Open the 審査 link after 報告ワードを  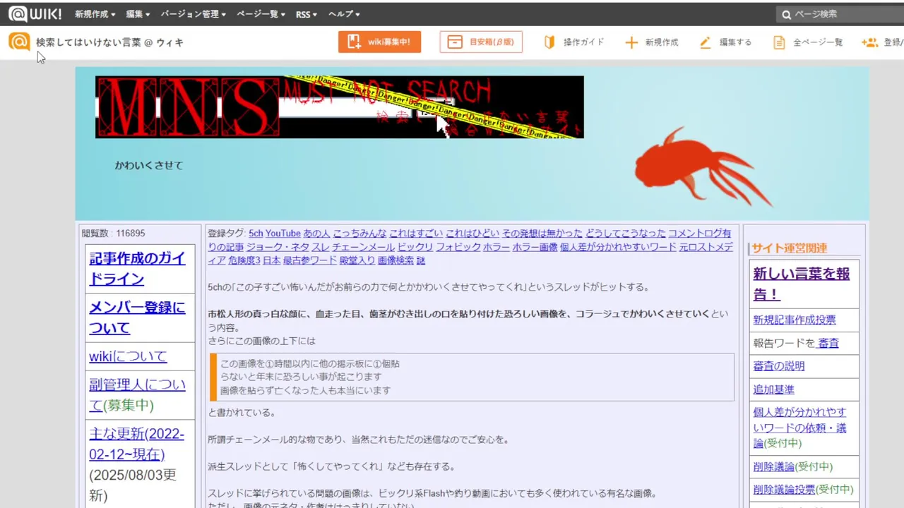point(827,343)
